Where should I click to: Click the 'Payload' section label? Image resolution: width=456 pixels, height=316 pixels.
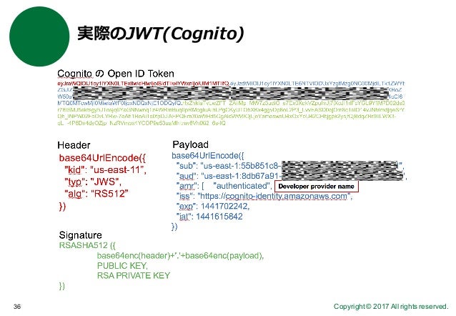point(191,144)
